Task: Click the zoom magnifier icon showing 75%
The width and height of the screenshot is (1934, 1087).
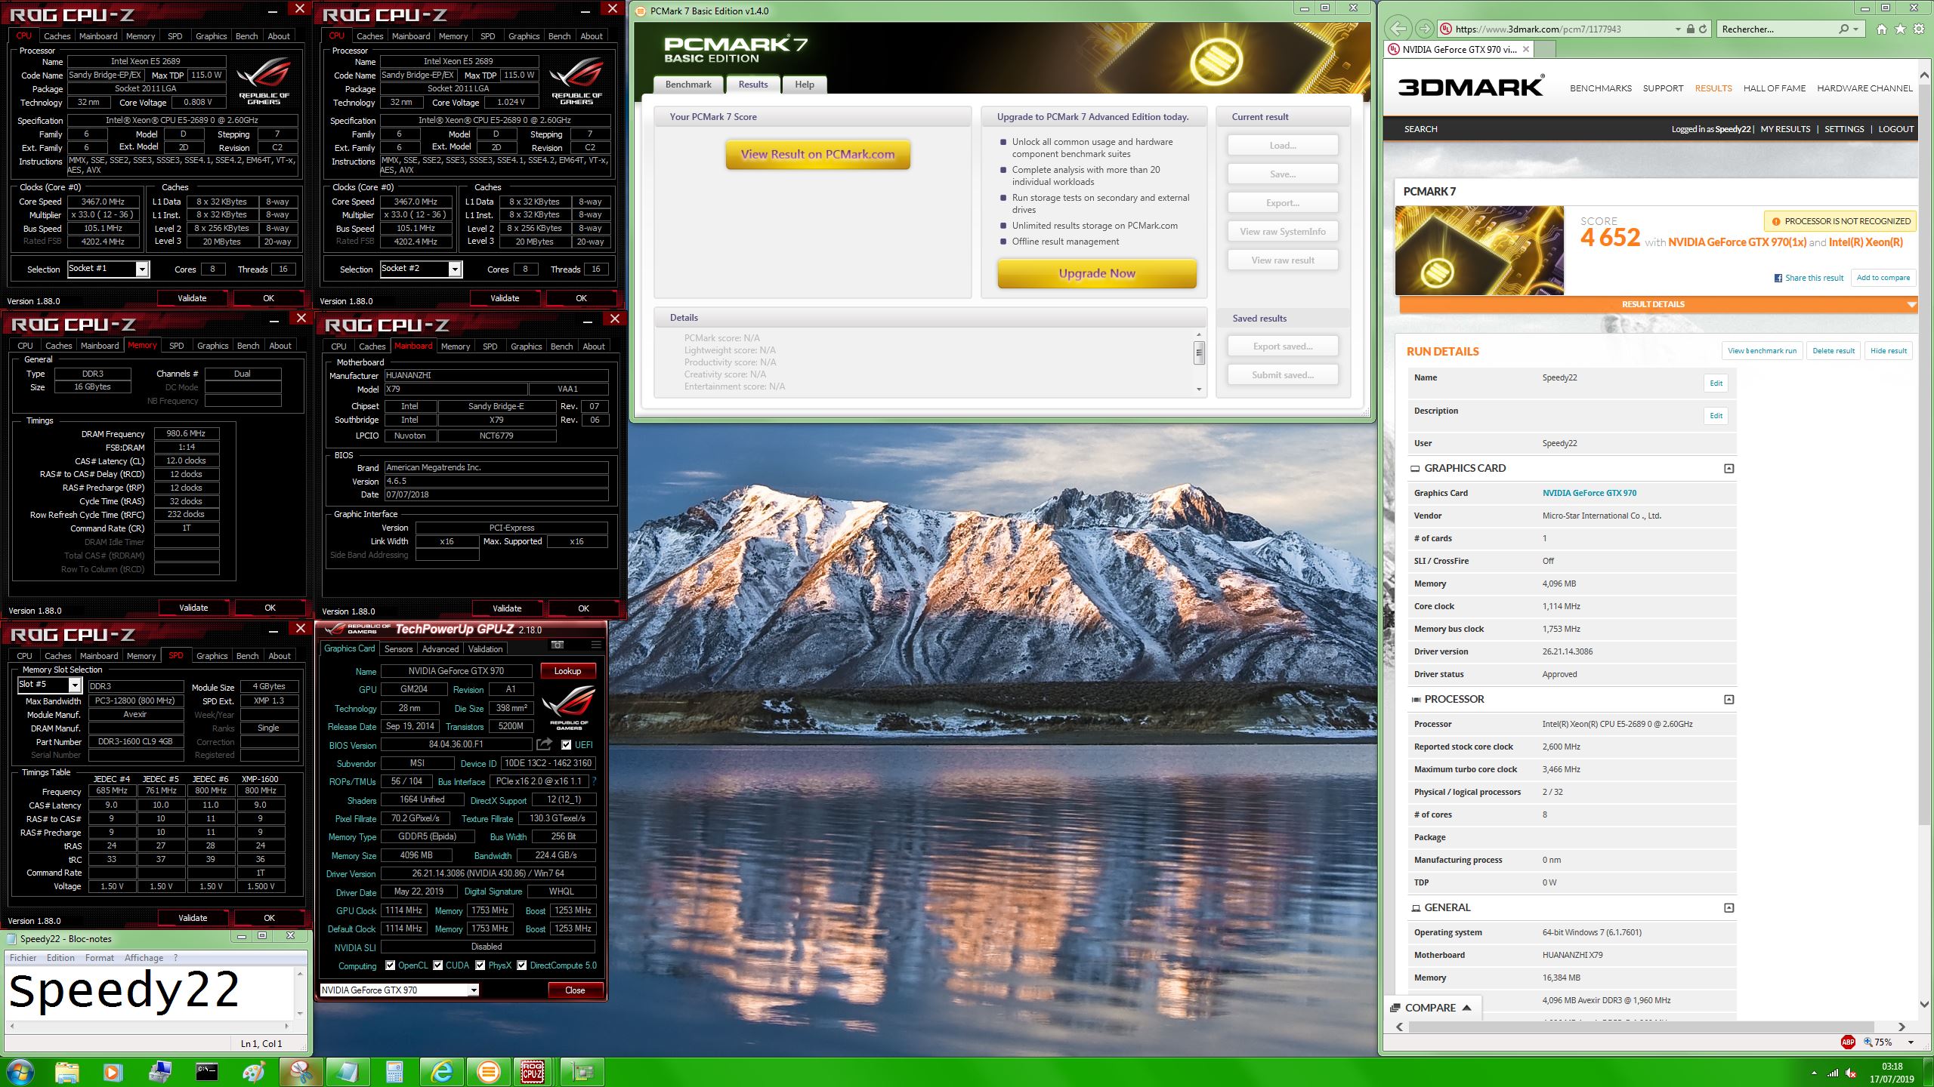Action: tap(1868, 1042)
